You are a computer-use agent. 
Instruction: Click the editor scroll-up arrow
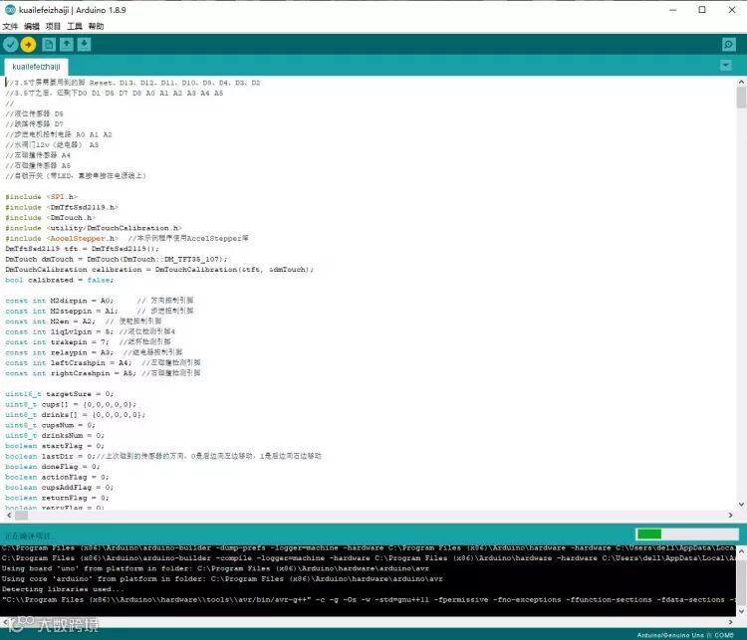click(x=741, y=82)
